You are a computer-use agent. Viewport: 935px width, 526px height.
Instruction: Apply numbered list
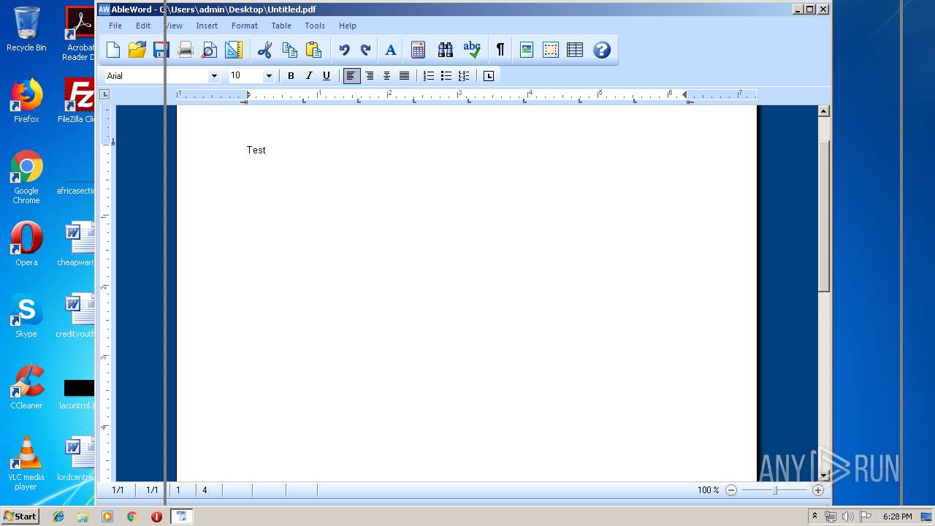tap(429, 76)
